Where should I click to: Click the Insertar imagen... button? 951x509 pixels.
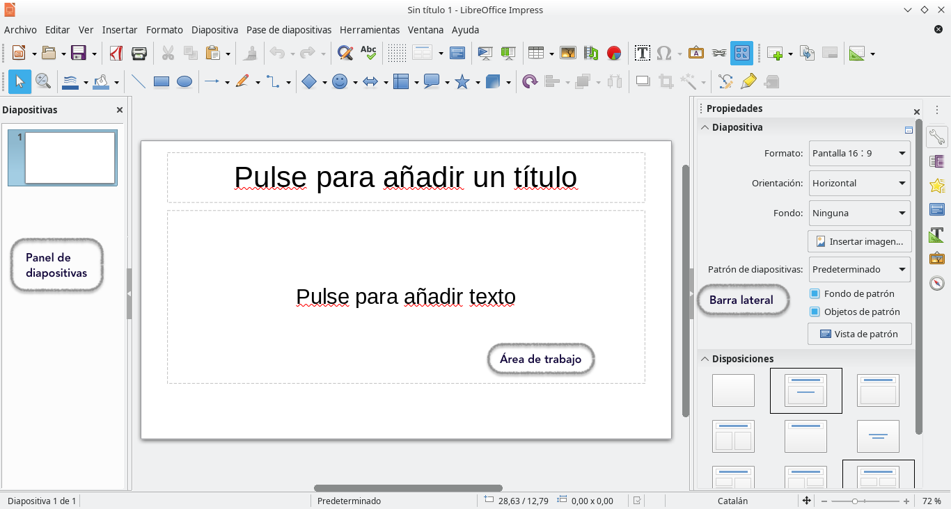860,241
